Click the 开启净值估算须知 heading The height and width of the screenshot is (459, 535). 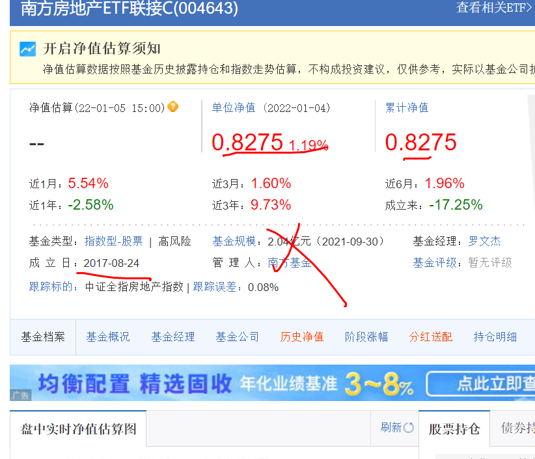(102, 48)
